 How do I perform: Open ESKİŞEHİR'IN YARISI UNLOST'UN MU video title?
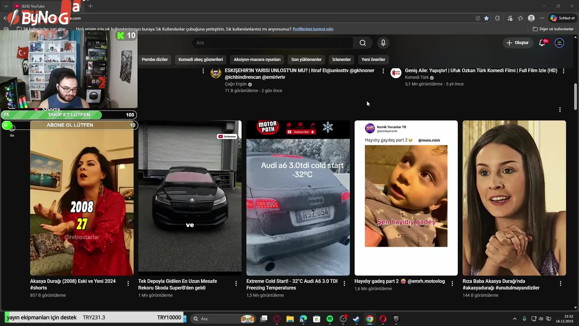pos(299,74)
